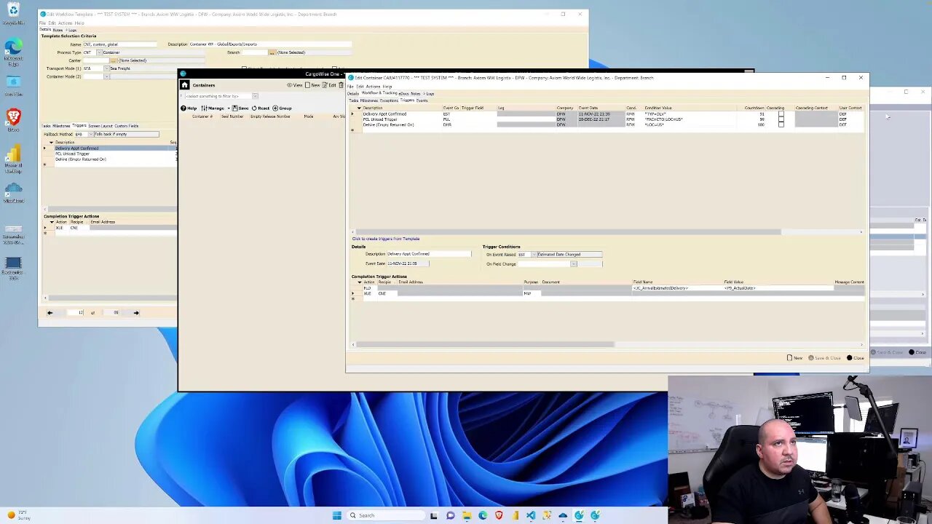Open the Transport Mode (1) dropdown
The height and width of the screenshot is (524, 932).
click(x=106, y=68)
